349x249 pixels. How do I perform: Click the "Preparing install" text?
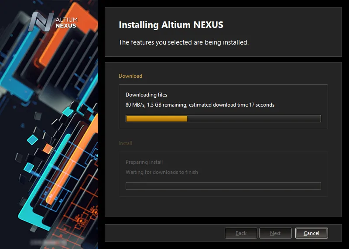point(144,162)
